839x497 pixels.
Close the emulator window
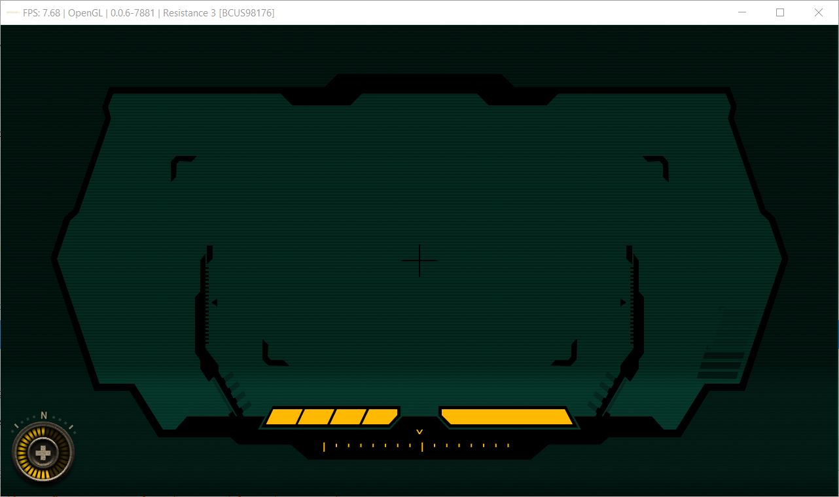pos(818,12)
